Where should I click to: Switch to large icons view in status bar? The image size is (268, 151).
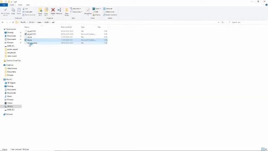click(x=266, y=149)
